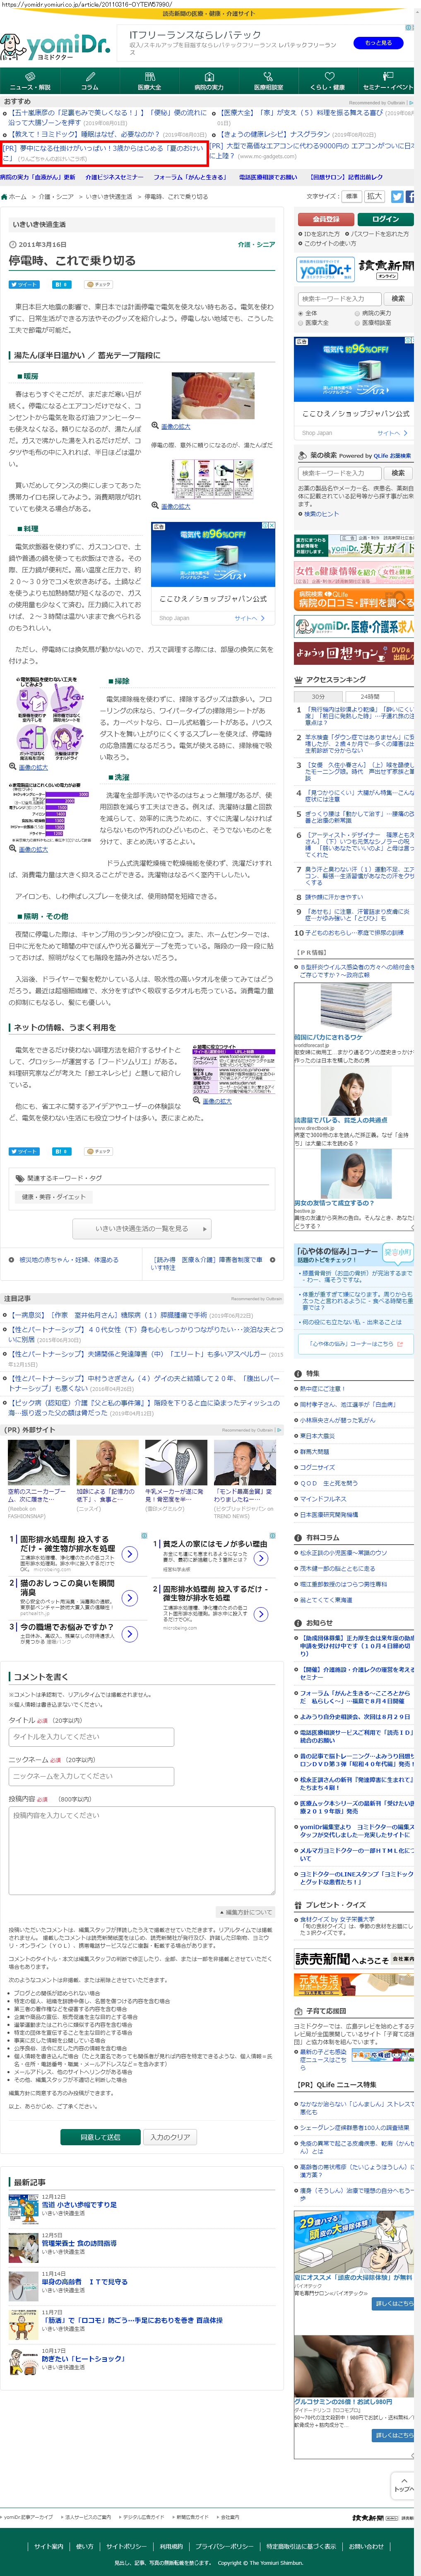Click the よみうり回想サロン banner
The width and height of the screenshot is (421, 2576).
coord(354,653)
